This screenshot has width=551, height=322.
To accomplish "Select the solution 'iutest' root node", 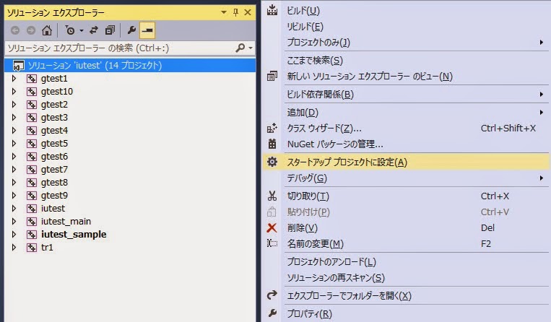I will pyautogui.click(x=130, y=65).
